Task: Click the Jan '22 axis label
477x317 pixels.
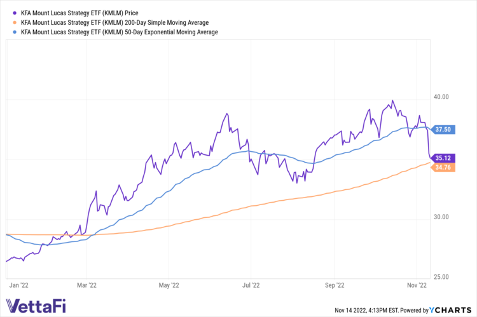Action: (x=17, y=286)
